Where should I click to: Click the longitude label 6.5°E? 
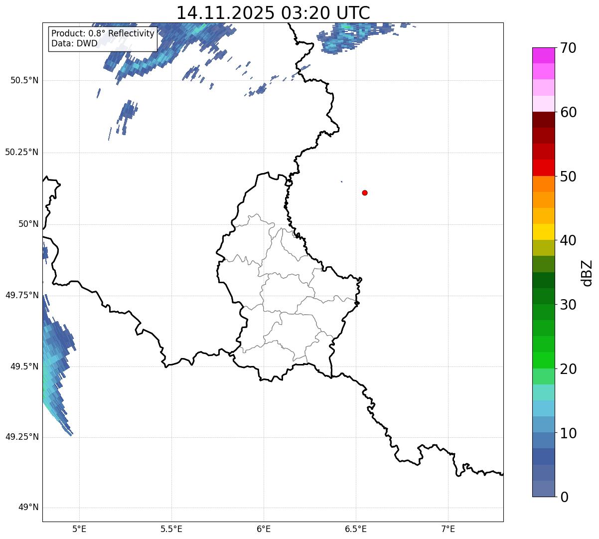coord(356,529)
